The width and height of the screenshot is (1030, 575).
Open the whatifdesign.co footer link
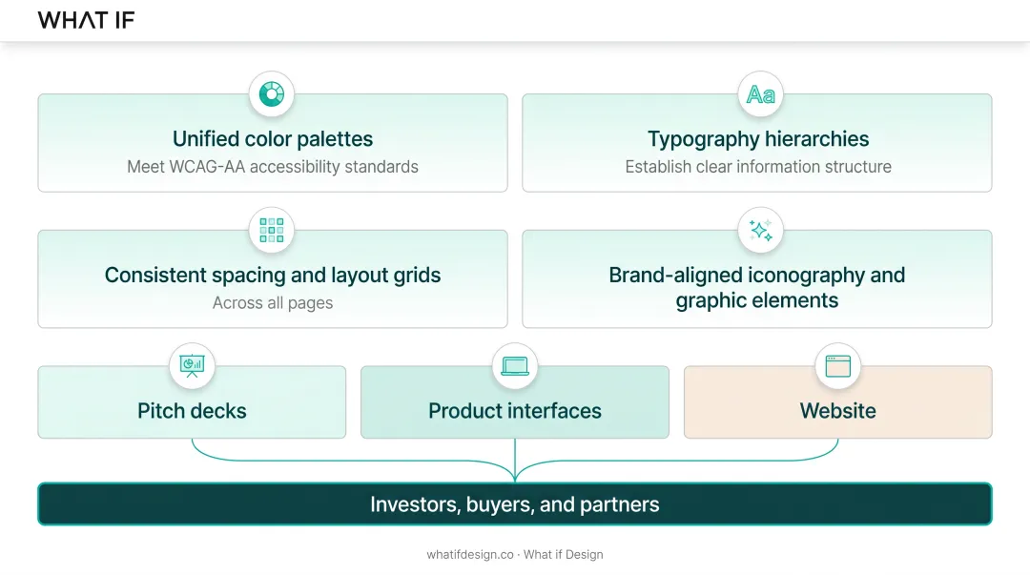470,555
